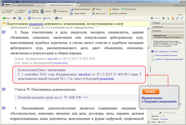Image resolution: width=186 pixels, height=125 pixels.
Task: Click Сервисный центр link at top right
Action: tap(178, 5)
